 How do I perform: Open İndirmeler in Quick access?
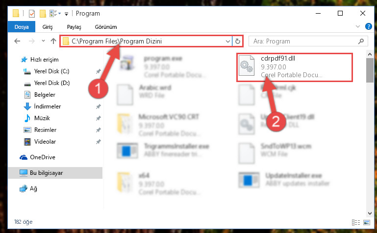pyautogui.click(x=48, y=106)
